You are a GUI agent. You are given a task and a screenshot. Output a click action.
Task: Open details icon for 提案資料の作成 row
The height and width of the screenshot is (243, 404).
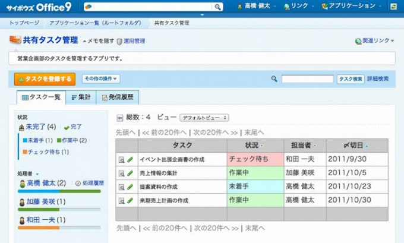point(121,187)
